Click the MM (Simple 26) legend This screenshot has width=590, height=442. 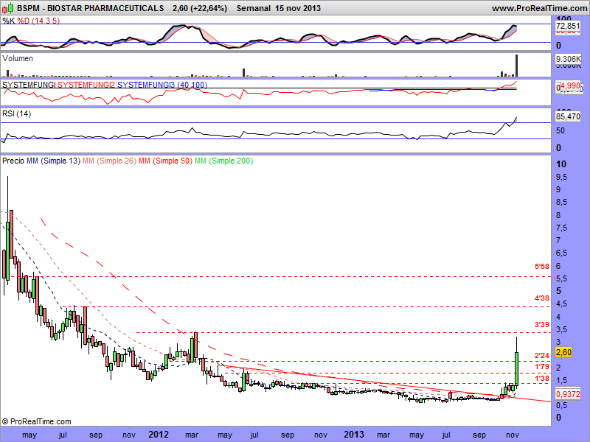109,161
